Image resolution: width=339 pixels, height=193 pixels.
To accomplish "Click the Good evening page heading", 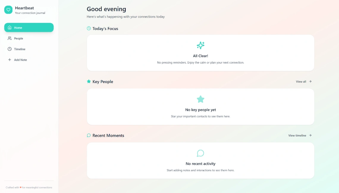I will point(106,9).
